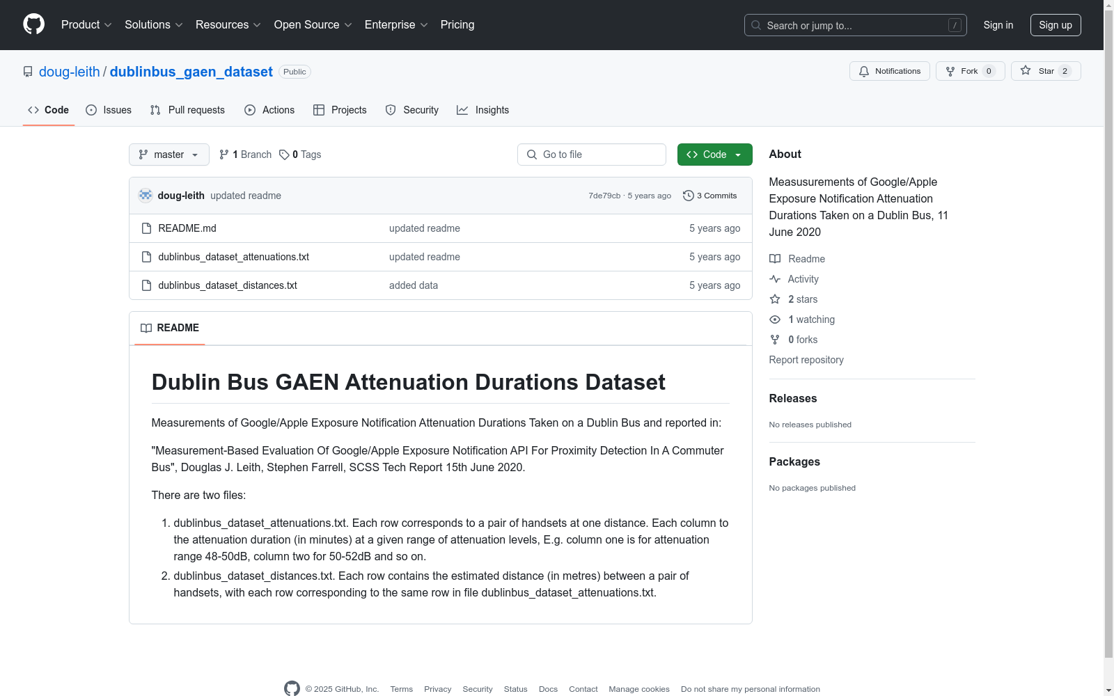Click the Fork icon button
Screen dimensions: 1114x696
point(950,71)
